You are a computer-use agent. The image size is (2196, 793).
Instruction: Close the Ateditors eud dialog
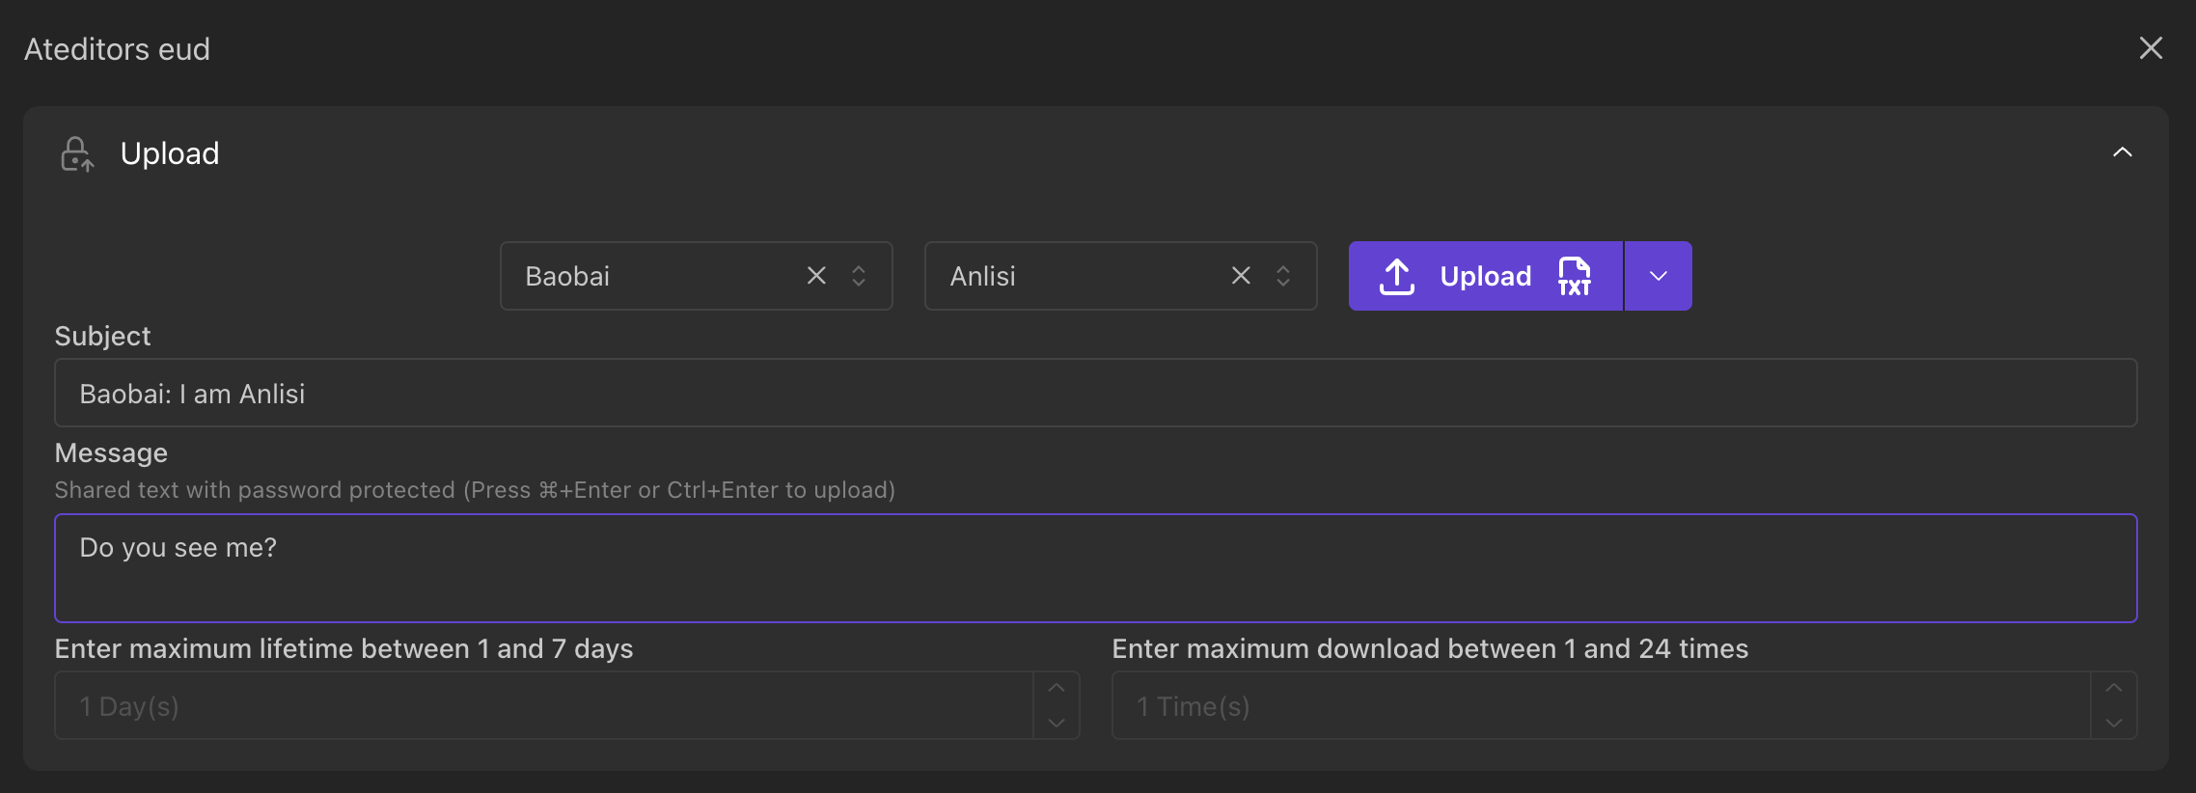pos(2150,48)
